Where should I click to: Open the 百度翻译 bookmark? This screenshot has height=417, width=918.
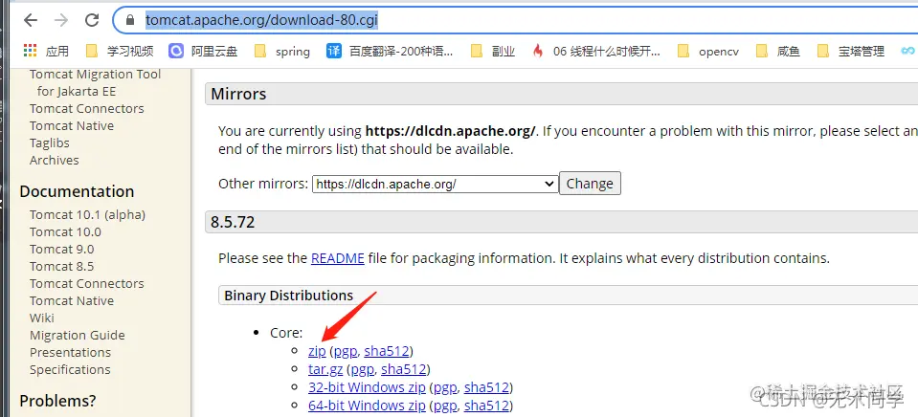390,52
